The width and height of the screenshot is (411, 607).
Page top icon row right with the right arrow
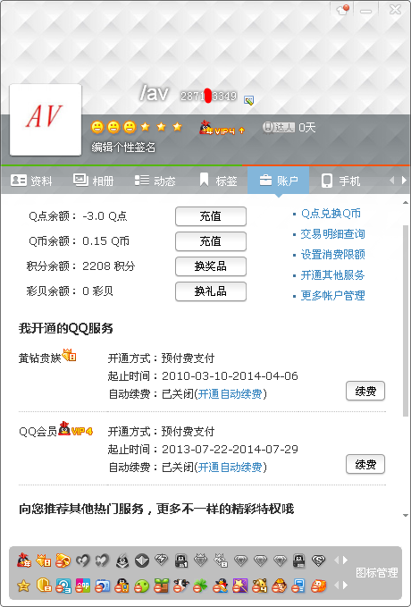click(x=344, y=561)
